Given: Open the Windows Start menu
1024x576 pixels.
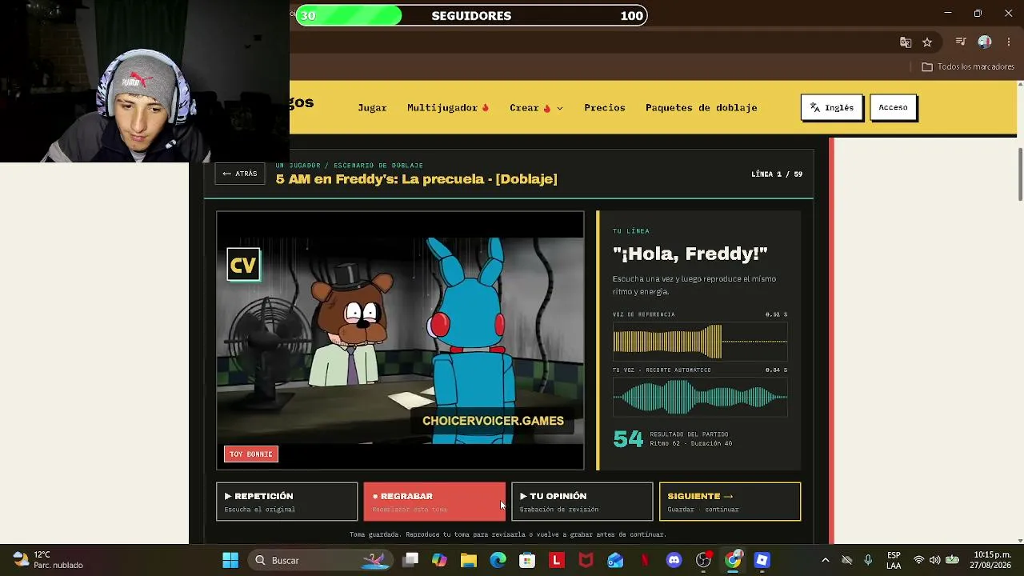Looking at the screenshot, I should pos(230,560).
